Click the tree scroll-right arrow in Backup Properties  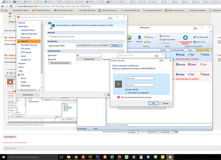coord(39,90)
